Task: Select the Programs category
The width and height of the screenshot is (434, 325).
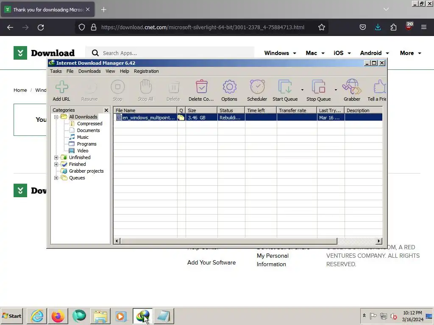Action: tap(86, 144)
